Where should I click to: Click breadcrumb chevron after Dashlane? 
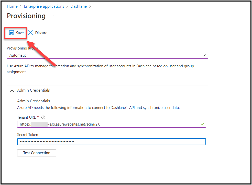(x=90, y=6)
